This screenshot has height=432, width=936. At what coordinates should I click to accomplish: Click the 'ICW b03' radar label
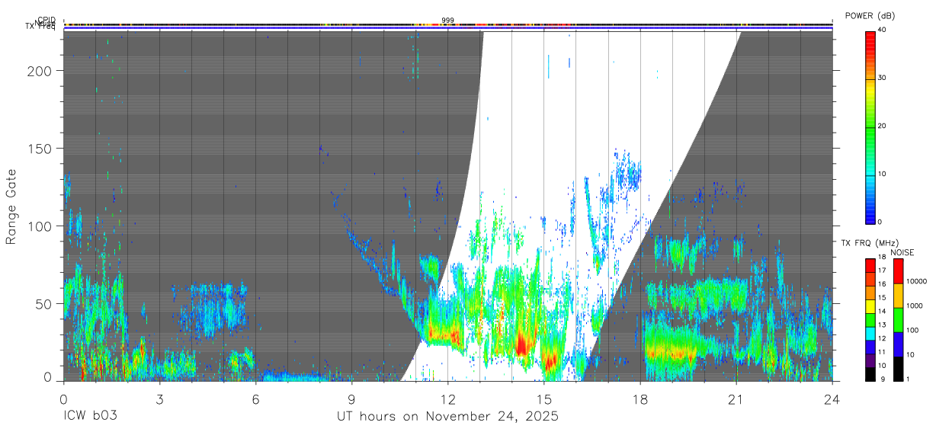(91, 417)
